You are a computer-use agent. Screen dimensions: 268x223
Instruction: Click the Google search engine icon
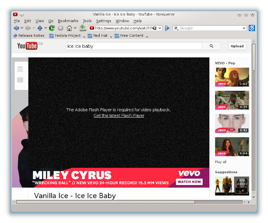click(176, 28)
